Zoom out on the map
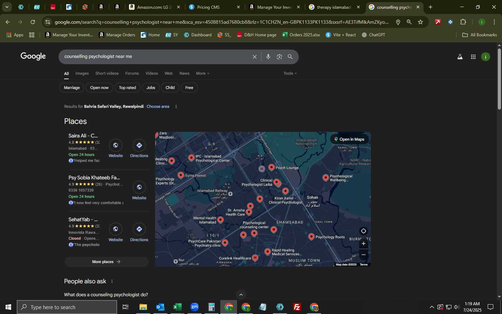 point(363,255)
